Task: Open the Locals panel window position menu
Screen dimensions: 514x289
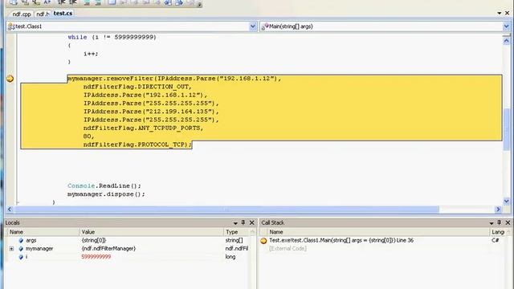Action: [x=235, y=223]
